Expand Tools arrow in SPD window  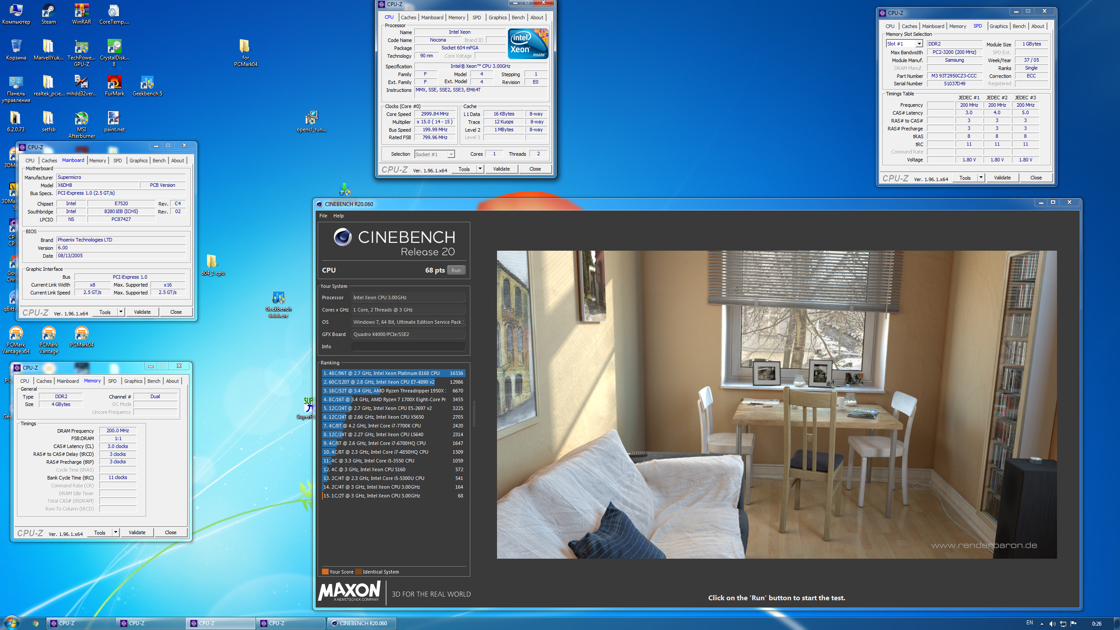point(981,178)
